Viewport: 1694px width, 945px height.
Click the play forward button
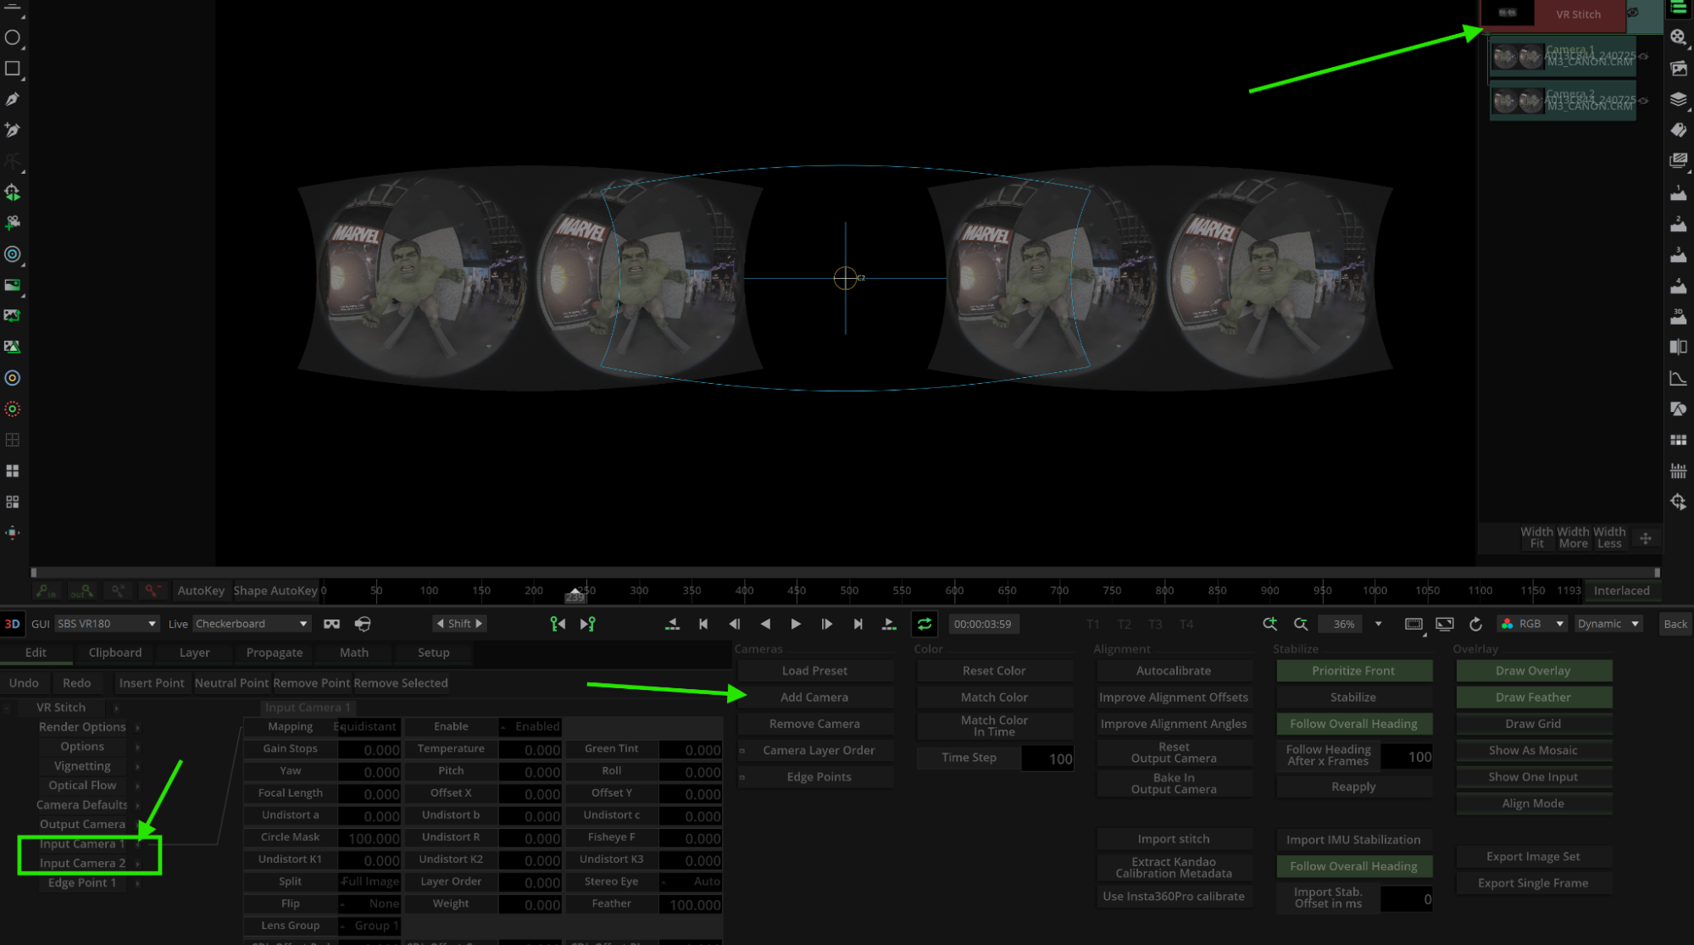click(796, 624)
